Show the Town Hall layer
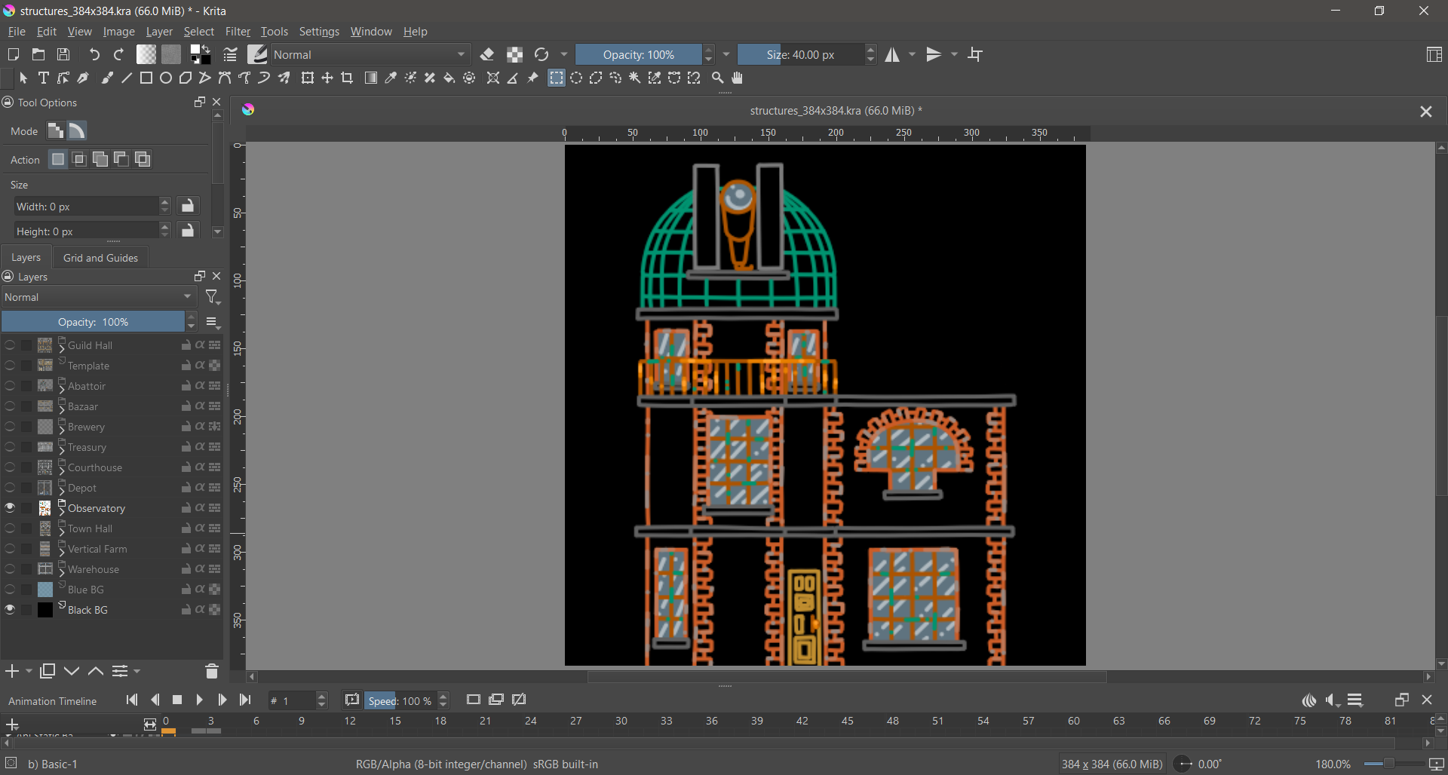Screen dimensions: 1448x775 [10, 528]
